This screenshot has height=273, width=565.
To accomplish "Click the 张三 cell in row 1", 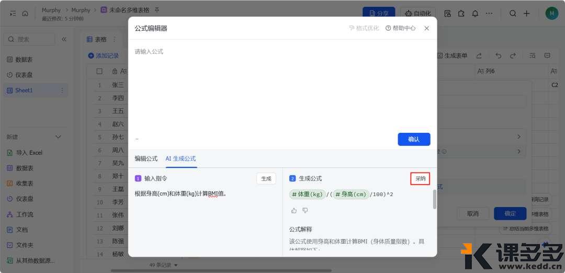I will click(118, 85).
